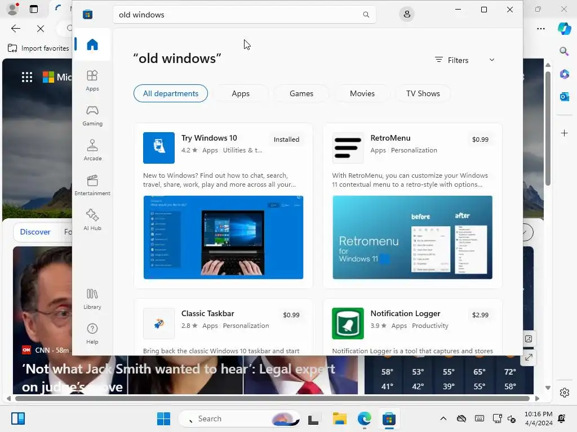The image size is (577, 432).
Task: Open Copilot icon in Edge sidebar
Action: 564,29
